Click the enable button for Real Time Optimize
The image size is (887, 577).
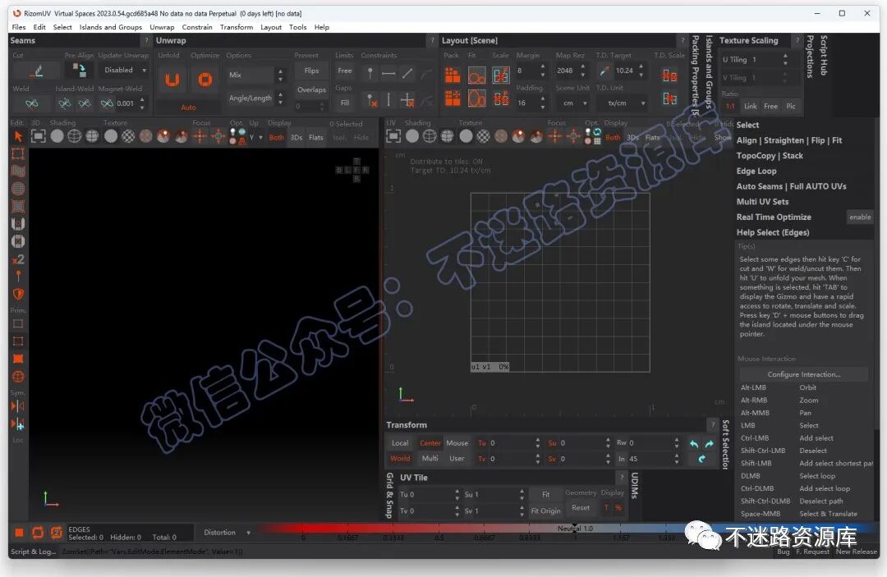point(860,217)
